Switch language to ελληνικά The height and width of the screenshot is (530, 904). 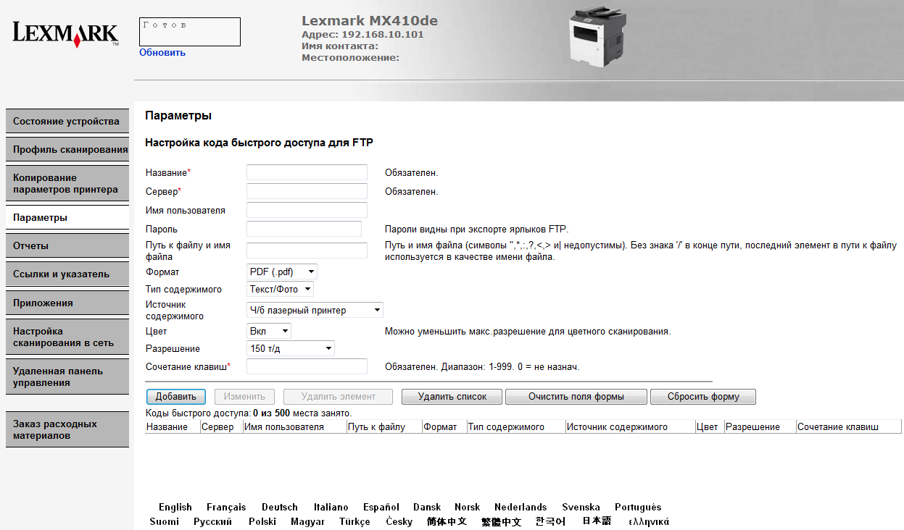649,521
